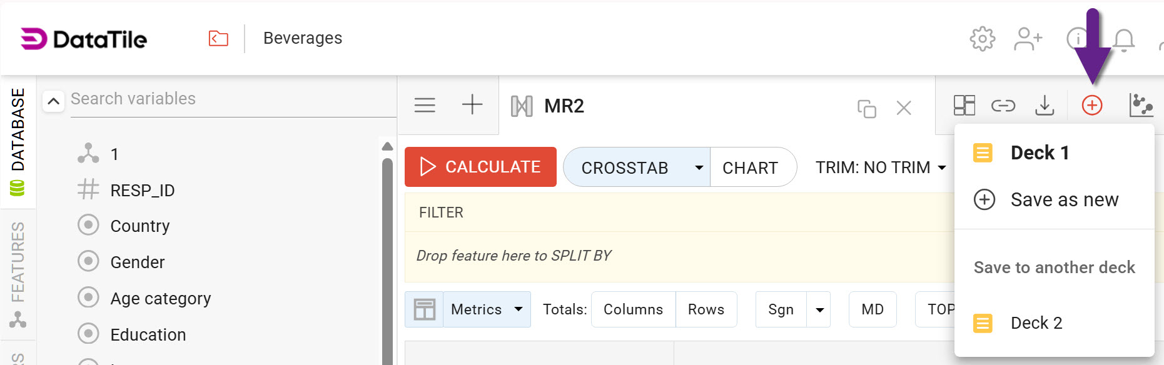Choose Save as new option
This screenshot has width=1164, height=365.
point(1064,200)
